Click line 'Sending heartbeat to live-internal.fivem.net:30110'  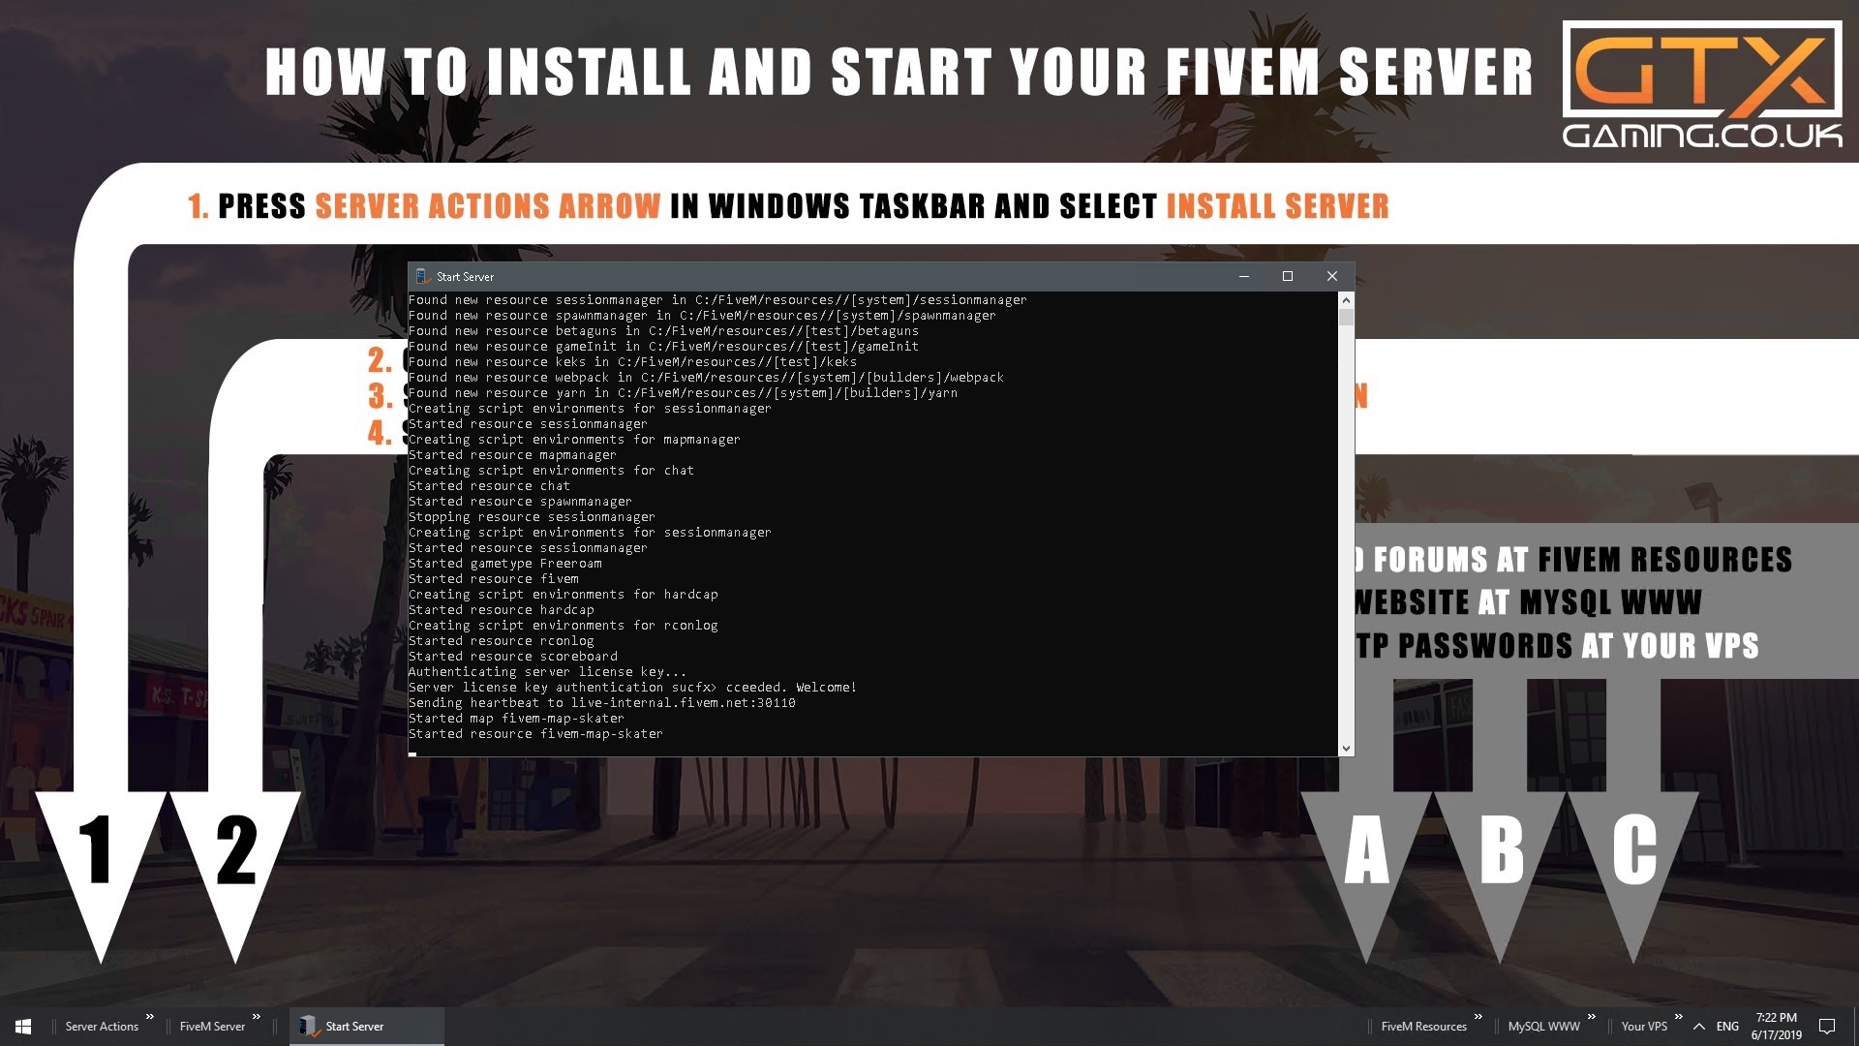[601, 703]
